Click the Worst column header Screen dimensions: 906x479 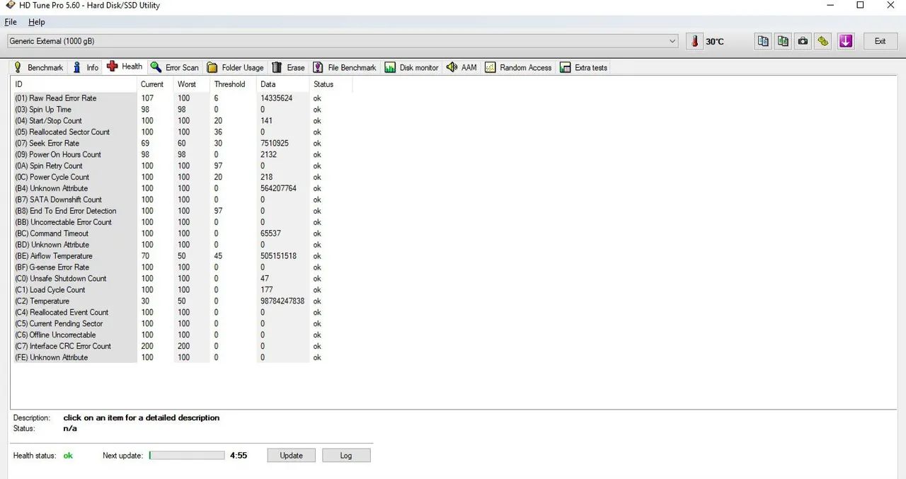click(x=192, y=84)
